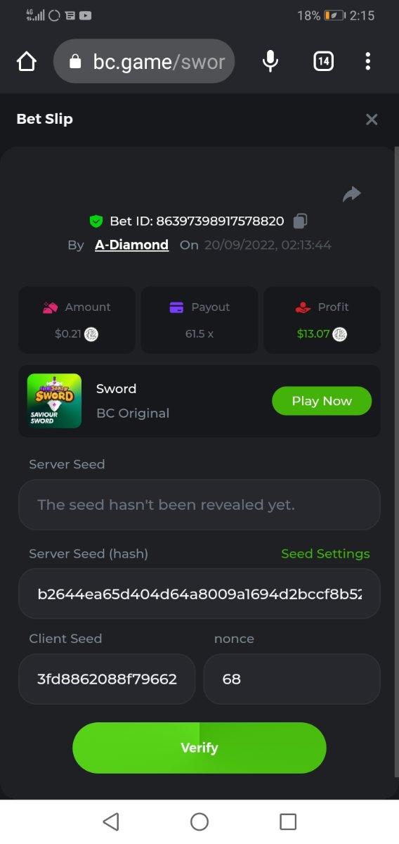Open A-Diamond user profile link
The width and height of the screenshot is (399, 844).
tap(132, 245)
